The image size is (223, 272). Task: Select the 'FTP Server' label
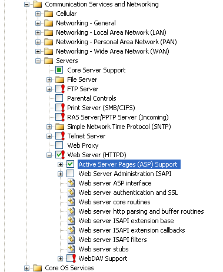coord(82,89)
